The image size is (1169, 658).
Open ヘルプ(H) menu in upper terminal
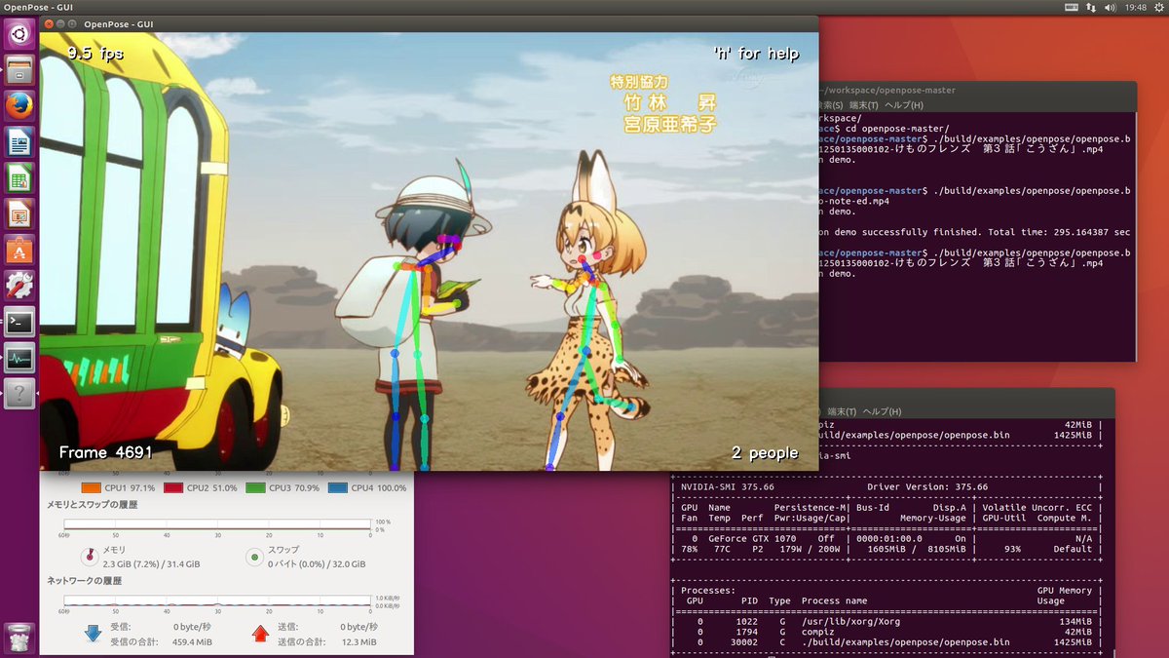(x=903, y=105)
